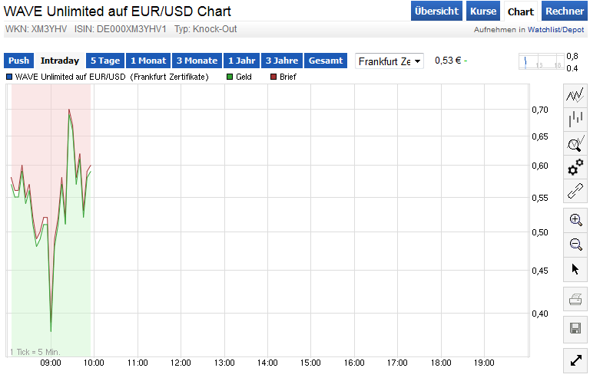This screenshot has width=590, height=381.
Task: Open the Frankfurt exchange dropdown
Action: (390, 61)
